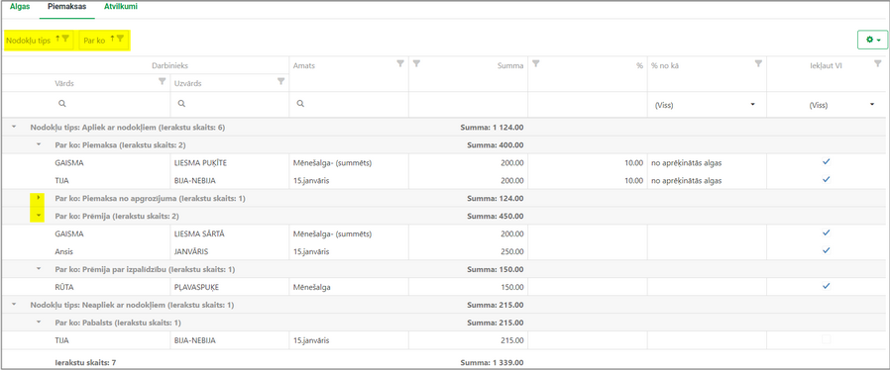The width and height of the screenshot is (890, 370).
Task: Click the Par ko grouping chip label
Action: coord(94,41)
